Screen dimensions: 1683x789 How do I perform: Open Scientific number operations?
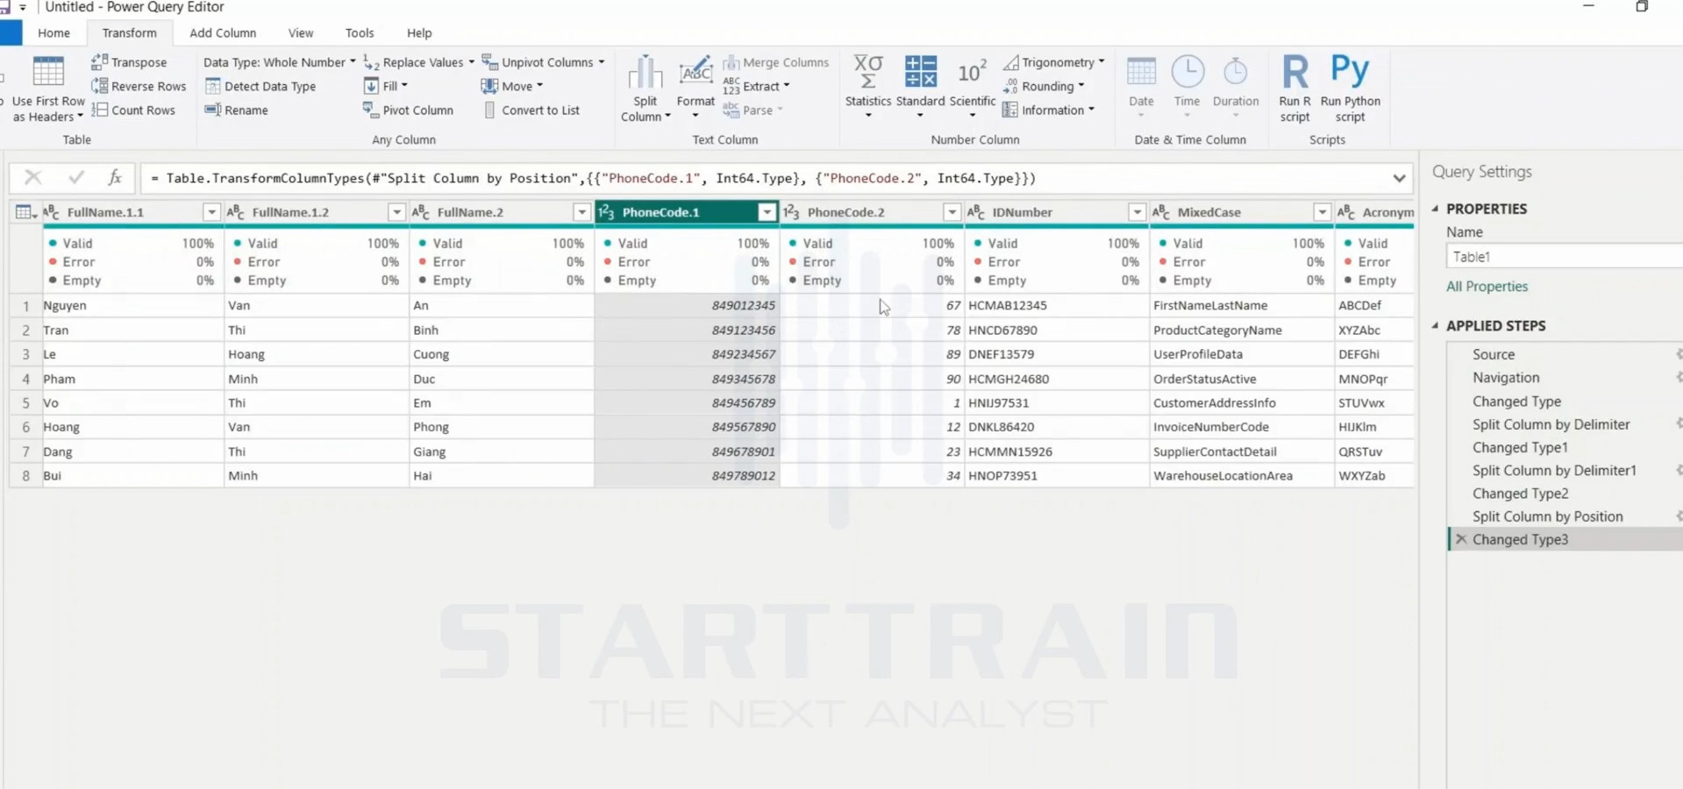[x=973, y=86]
